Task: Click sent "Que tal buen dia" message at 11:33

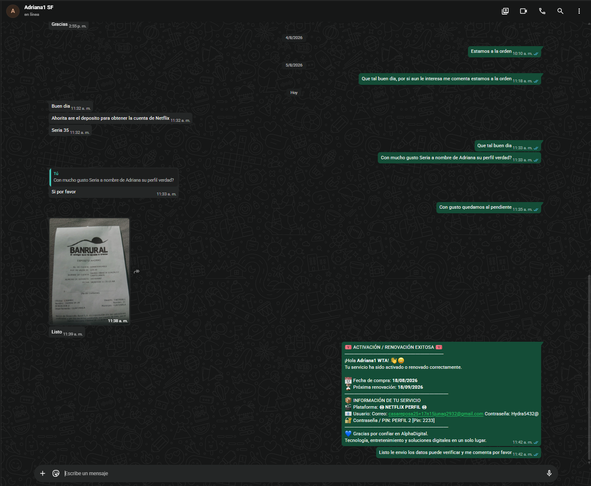Action: coord(508,146)
